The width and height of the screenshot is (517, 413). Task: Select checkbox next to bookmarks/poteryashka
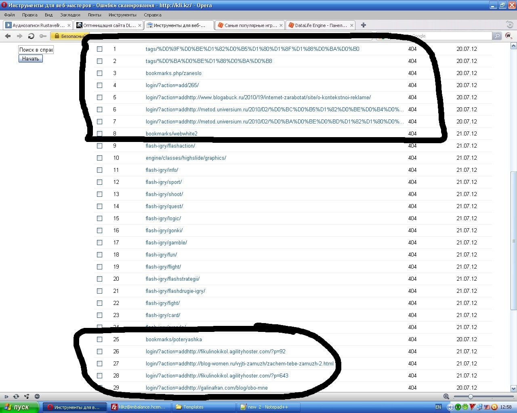coord(99,339)
